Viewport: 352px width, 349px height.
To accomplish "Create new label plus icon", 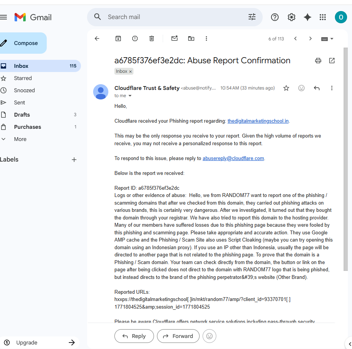I will (74, 160).
